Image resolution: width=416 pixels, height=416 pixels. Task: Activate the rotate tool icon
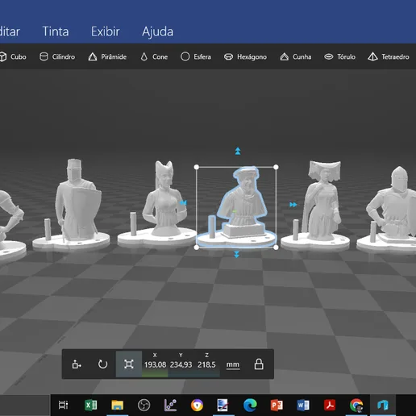pyautogui.click(x=102, y=364)
